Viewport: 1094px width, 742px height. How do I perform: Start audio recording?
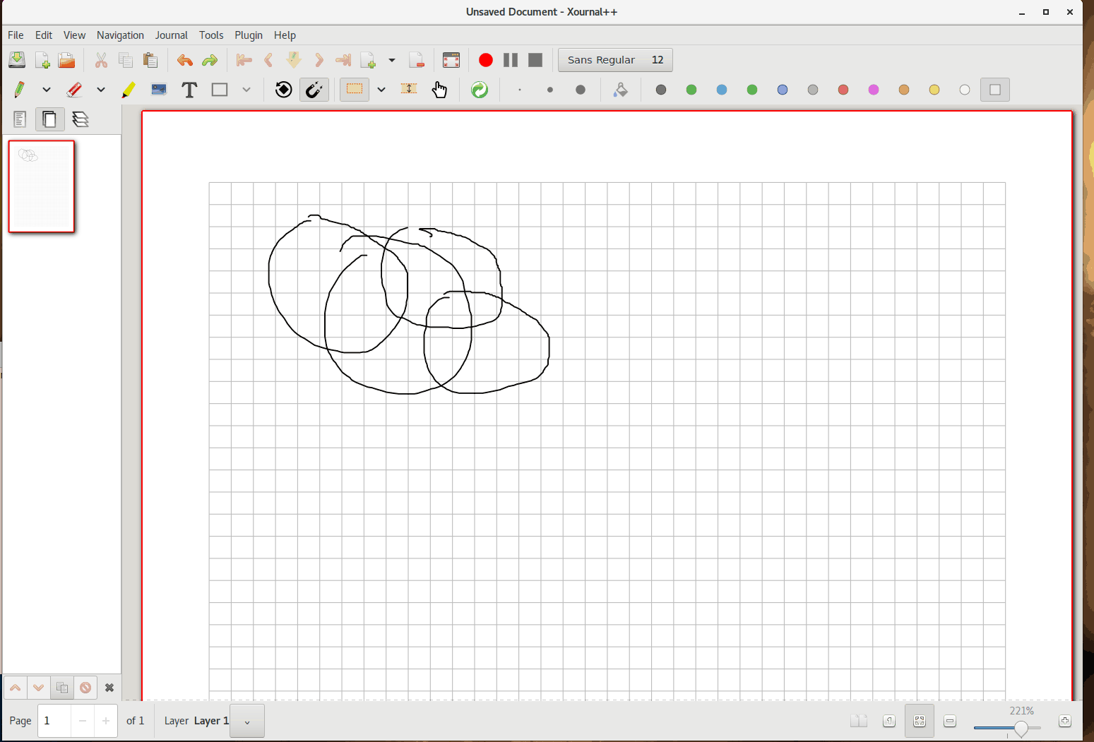(x=485, y=60)
